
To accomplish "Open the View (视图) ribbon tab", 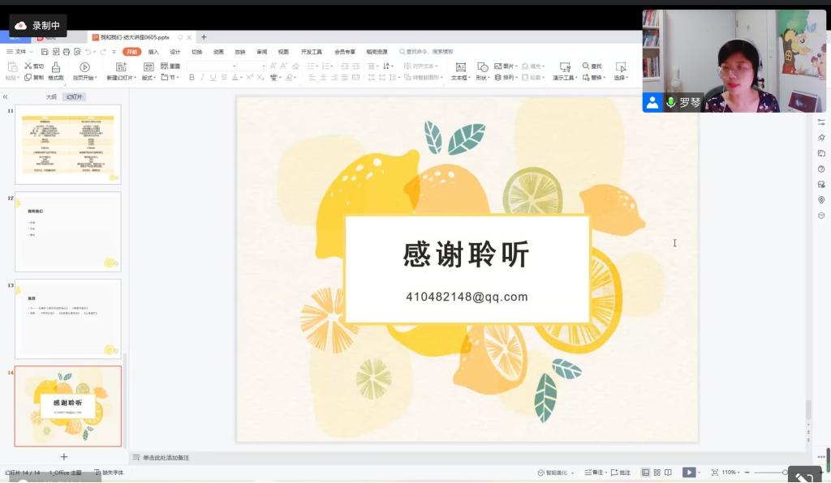I will tap(282, 52).
